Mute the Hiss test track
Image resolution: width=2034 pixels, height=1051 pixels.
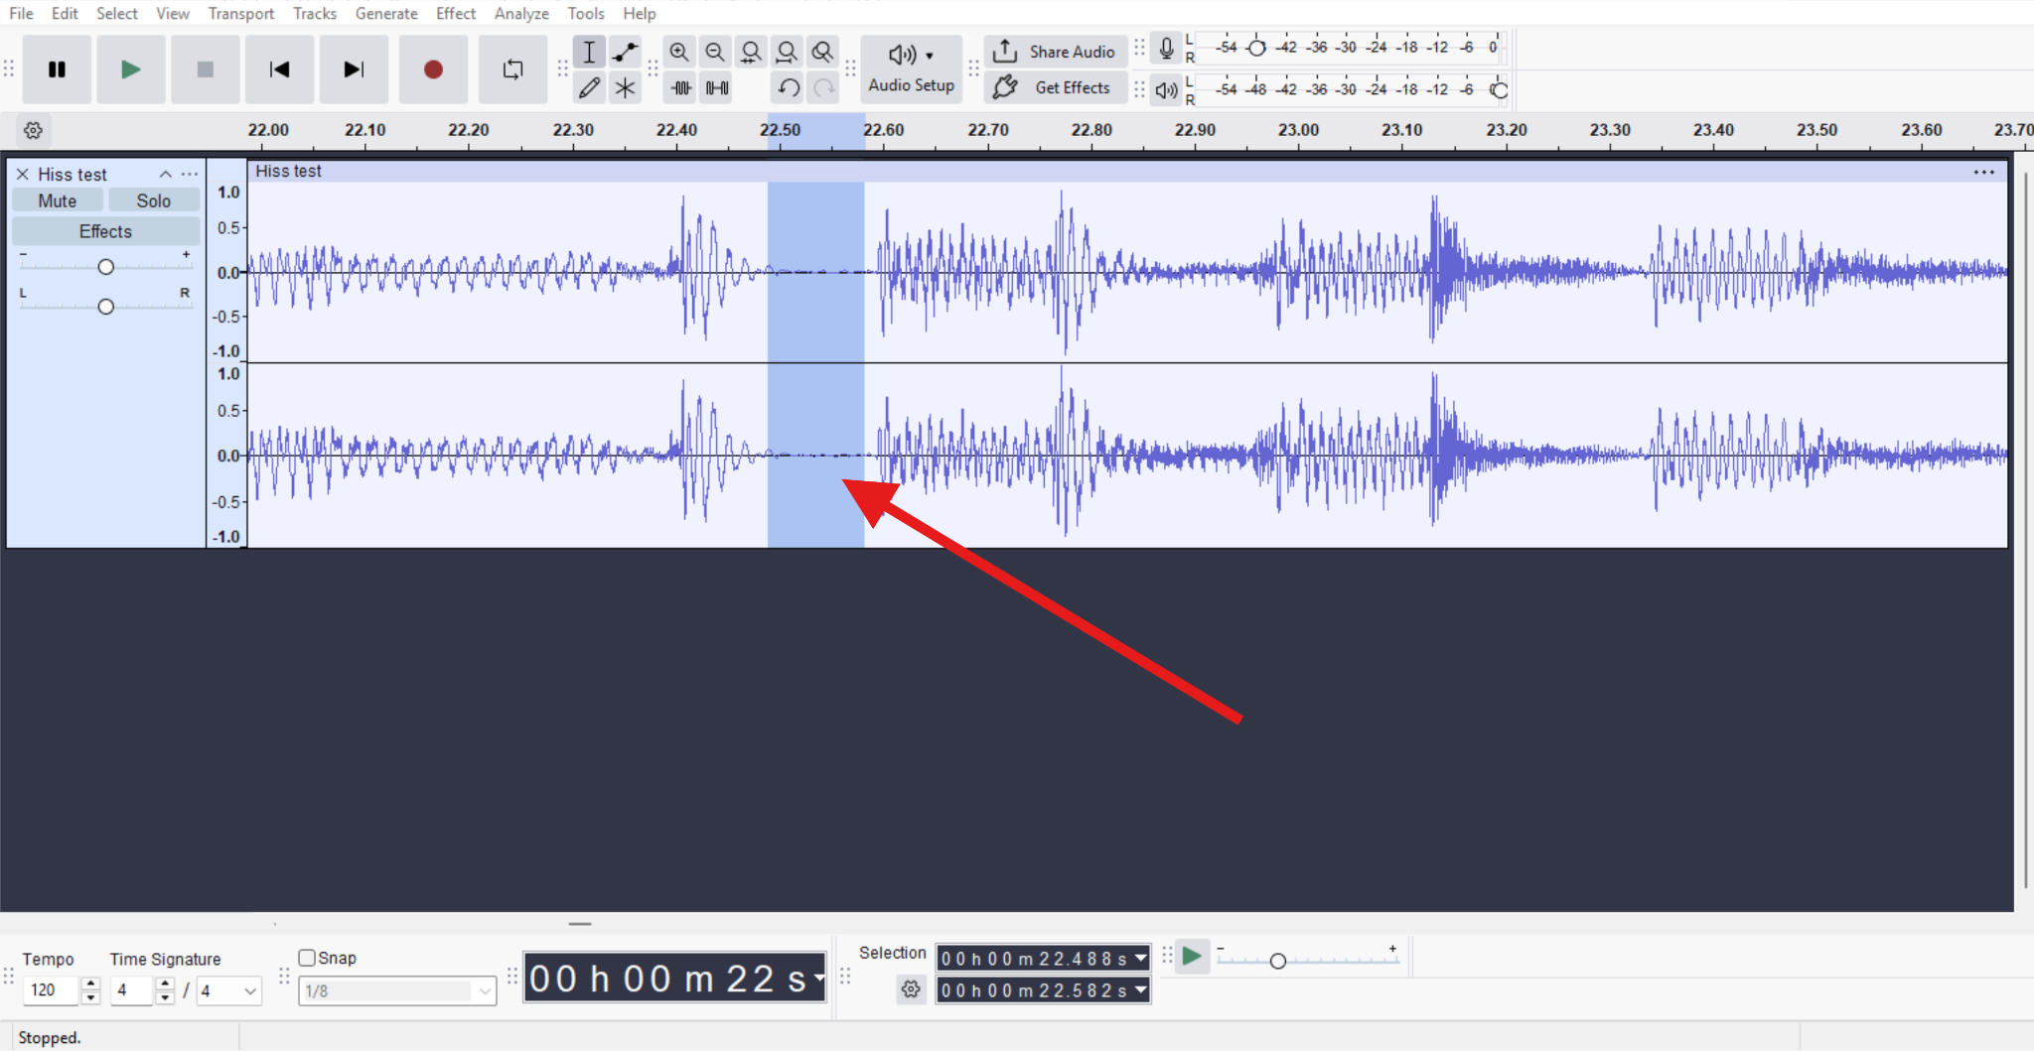(x=57, y=199)
